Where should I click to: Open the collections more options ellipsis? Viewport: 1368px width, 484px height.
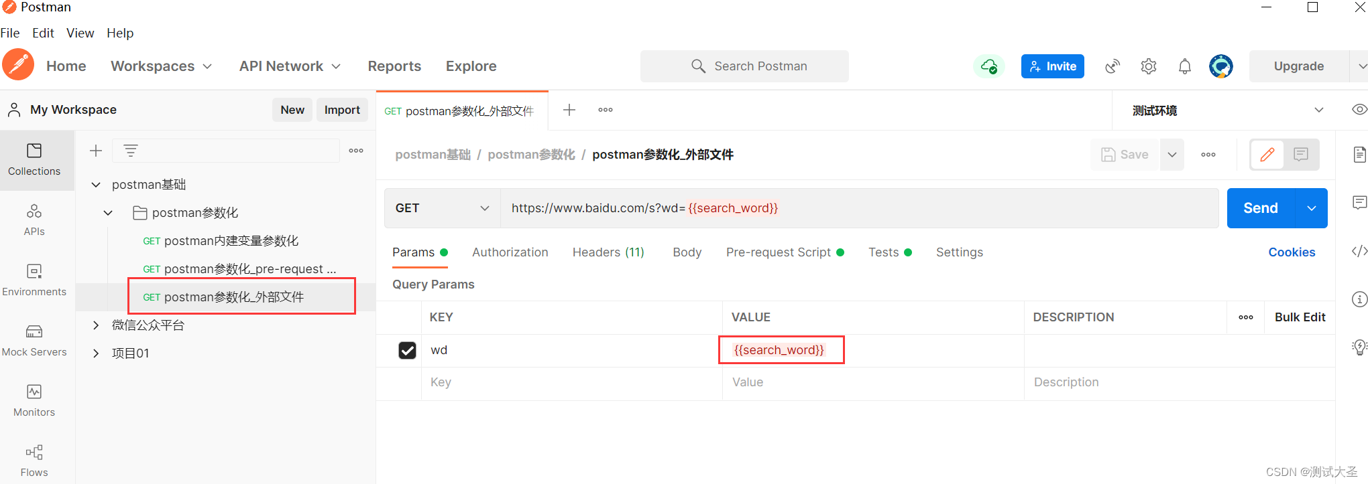(356, 151)
